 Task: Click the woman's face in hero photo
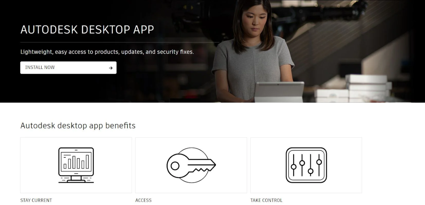tap(253, 18)
